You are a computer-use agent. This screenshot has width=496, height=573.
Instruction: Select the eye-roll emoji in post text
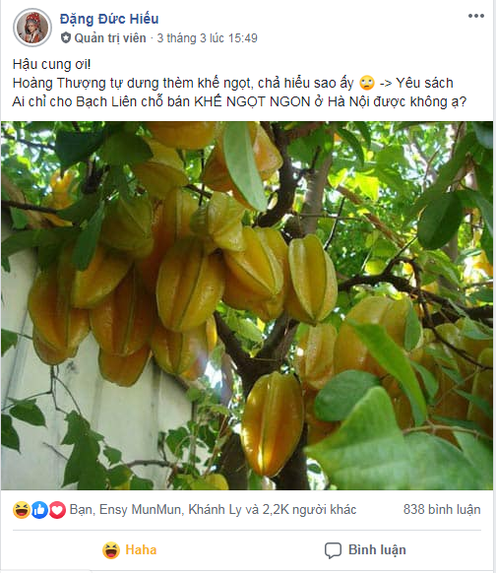367,83
